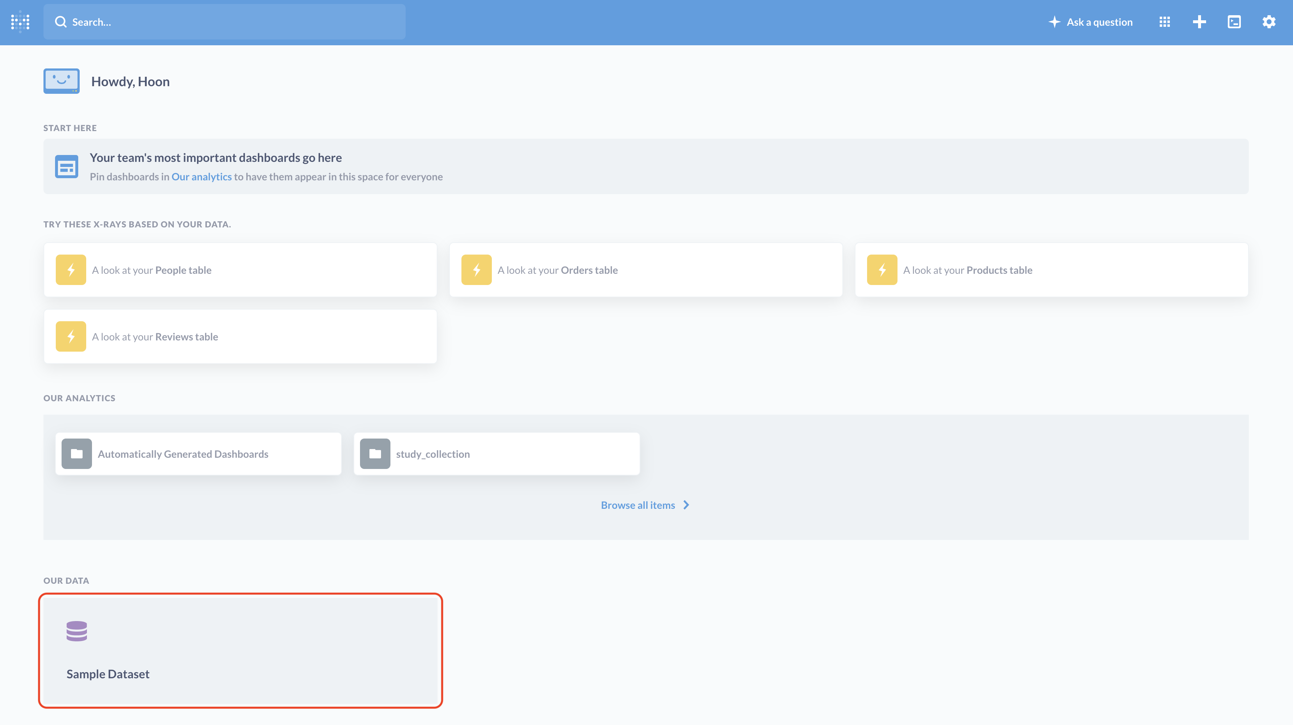Click the sparkle icon beside Ask a question
The width and height of the screenshot is (1293, 725).
[x=1055, y=22]
